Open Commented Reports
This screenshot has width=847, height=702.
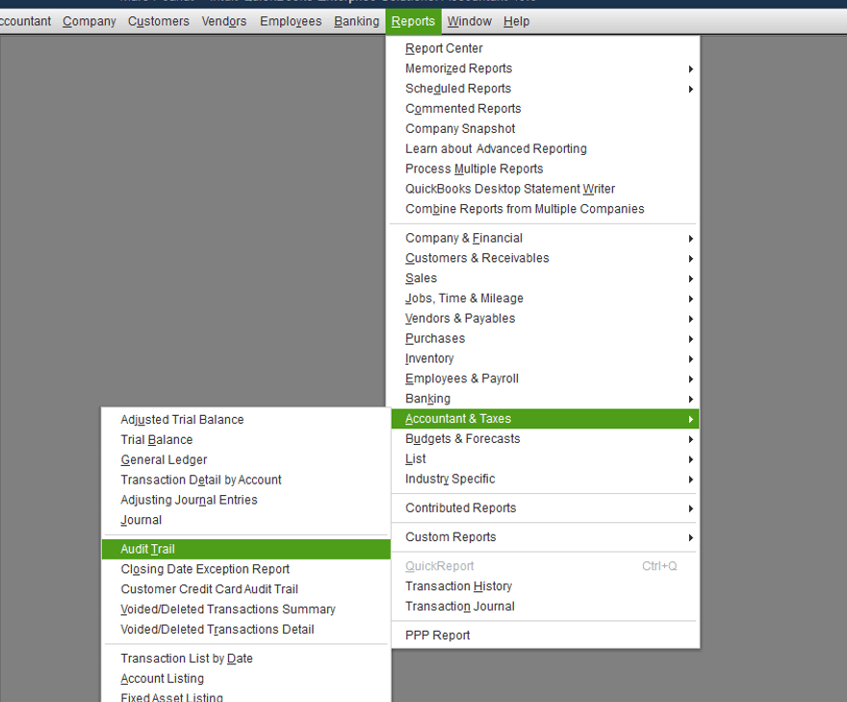pos(545,109)
